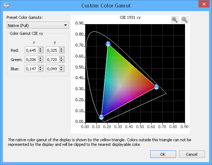Click the center of the gamut triangle
The height and width of the screenshot is (165, 212).
(122, 82)
